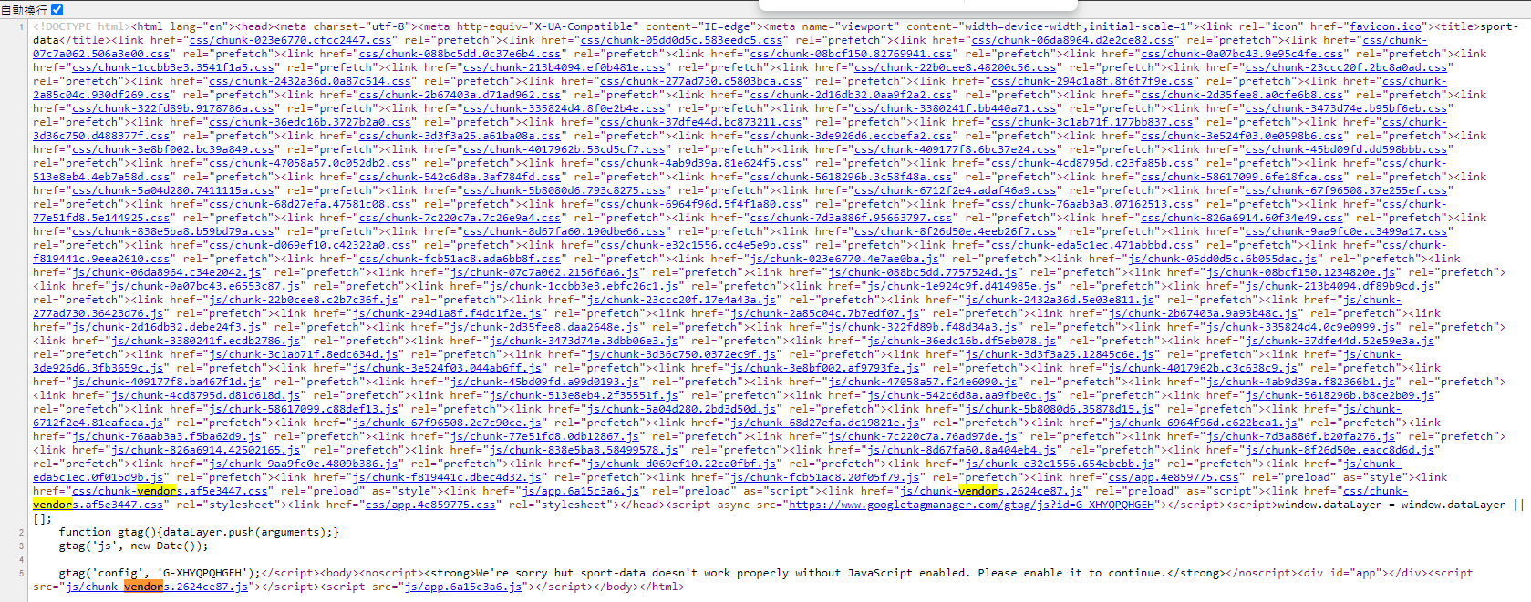Click css/chunk-7d3a886f.95663797.css link
Screen dimensions: 1531x602
click(851, 218)
